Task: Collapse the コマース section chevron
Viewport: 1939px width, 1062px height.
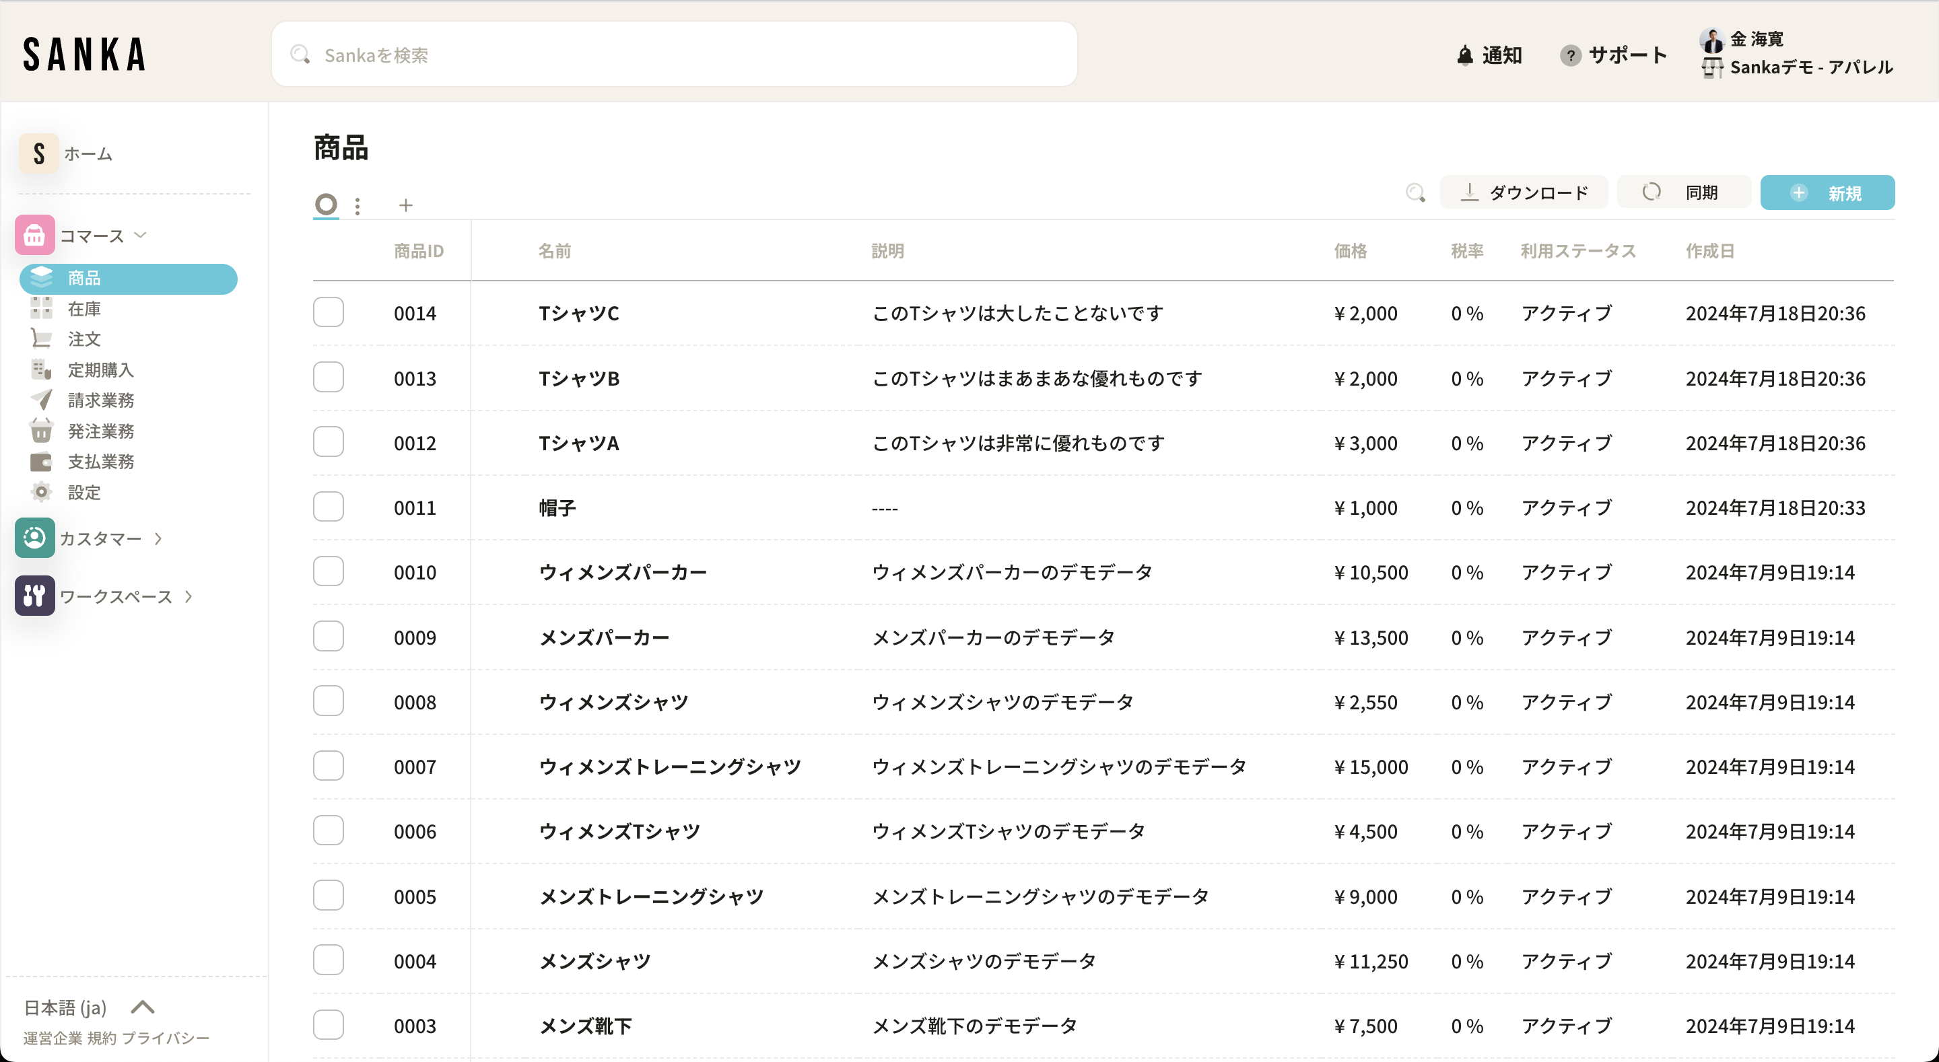Action: [x=141, y=236]
